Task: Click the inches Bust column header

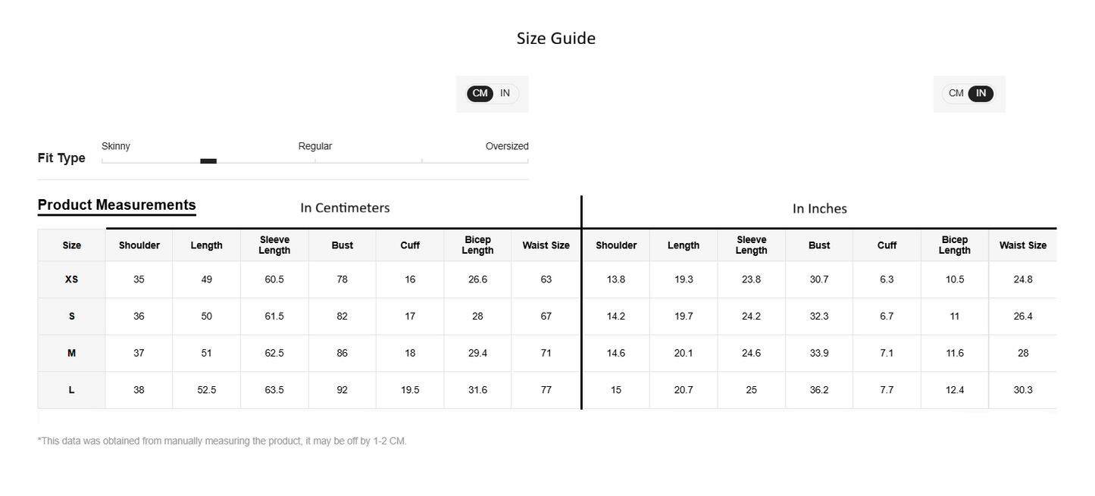Action: 819,245
